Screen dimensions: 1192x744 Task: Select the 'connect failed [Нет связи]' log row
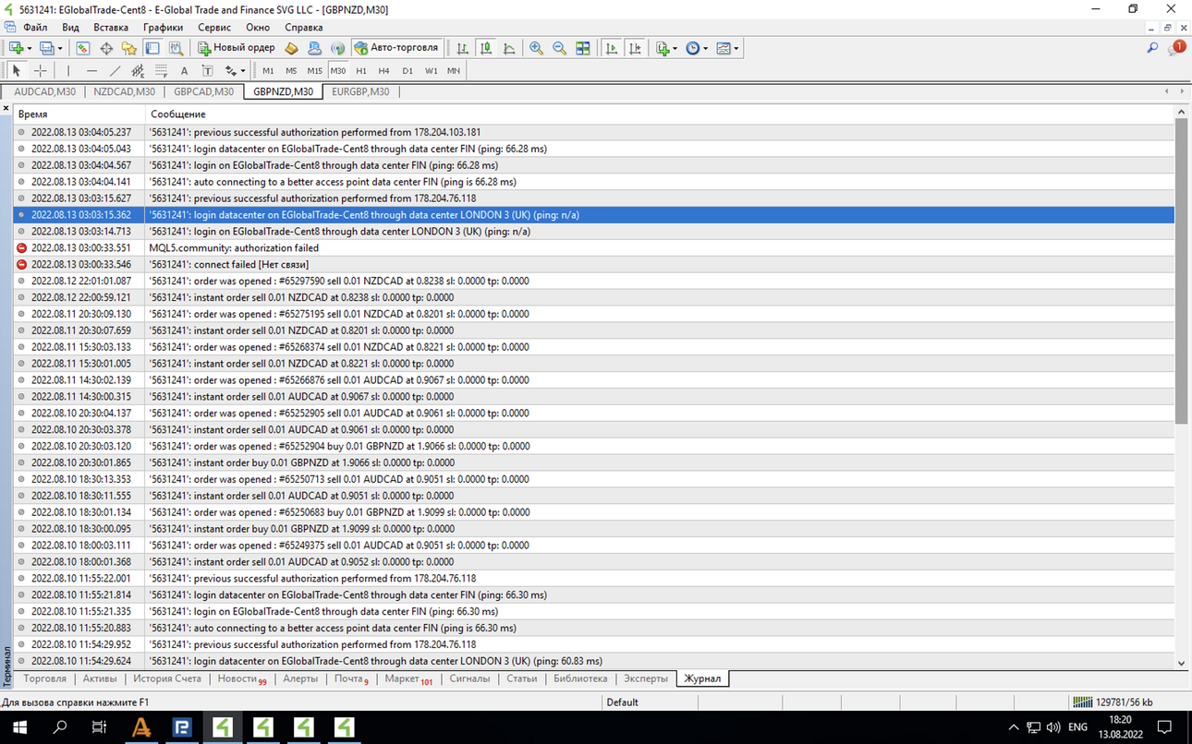594,264
